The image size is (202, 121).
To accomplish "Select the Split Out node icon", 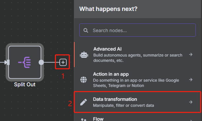I will pos(24,62).
